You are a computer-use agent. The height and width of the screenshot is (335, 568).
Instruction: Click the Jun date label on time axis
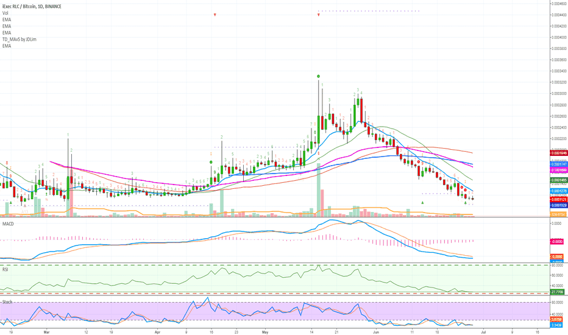point(375,332)
